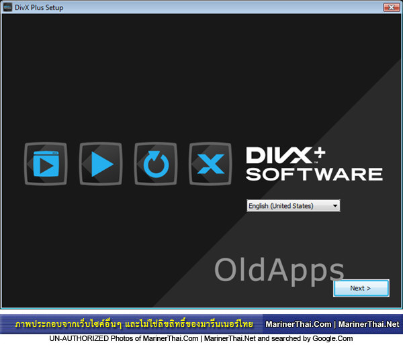Open the English (United States) language dropdown
Image resolution: width=403 pixels, height=347 pixels.
pyautogui.click(x=294, y=206)
